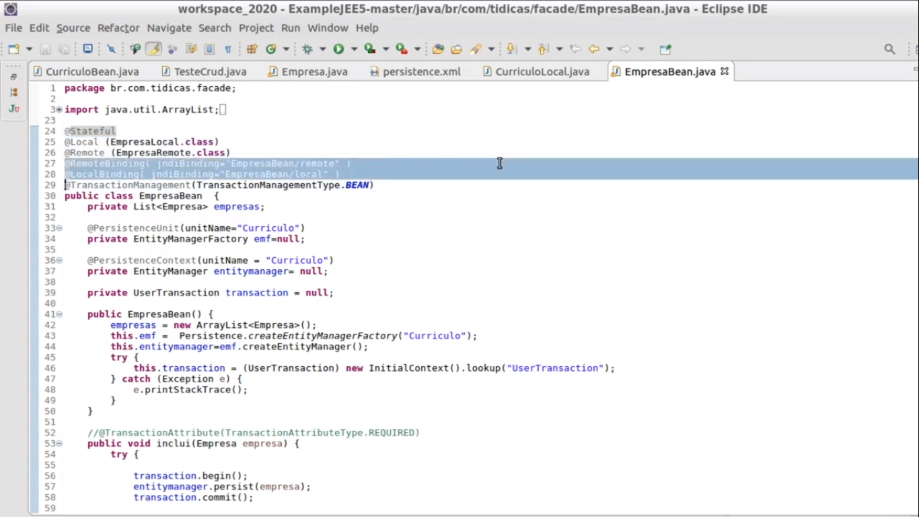Toggle Mark Occurrences highlighter button

(154, 49)
